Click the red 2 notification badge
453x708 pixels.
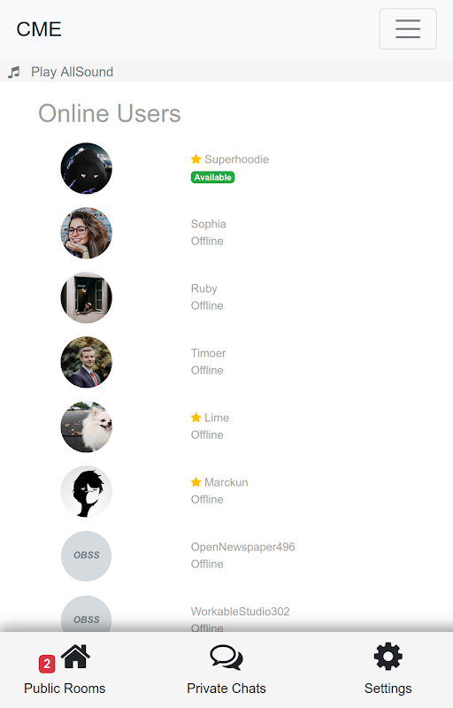(47, 664)
